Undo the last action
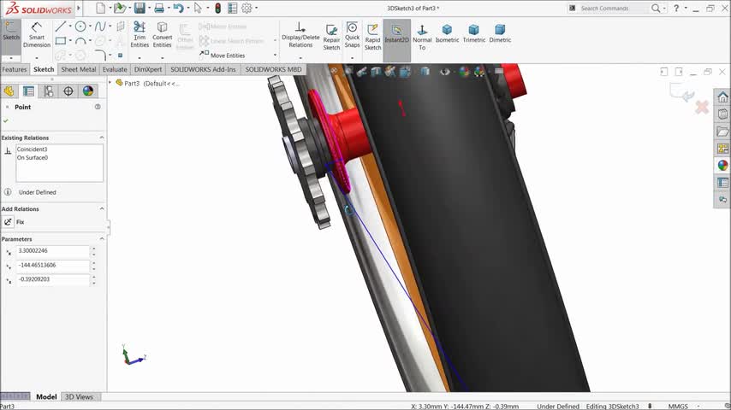Screen dimensions: 731x410 178,8
